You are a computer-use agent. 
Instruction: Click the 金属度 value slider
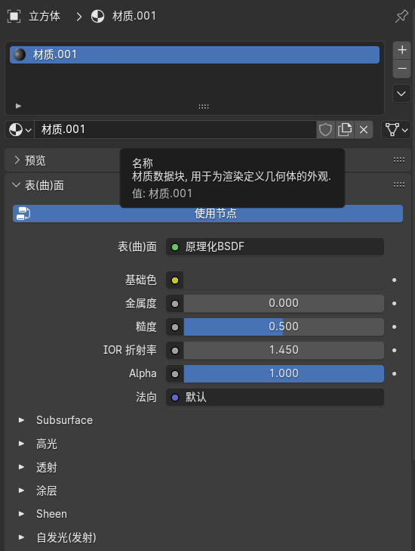click(284, 303)
